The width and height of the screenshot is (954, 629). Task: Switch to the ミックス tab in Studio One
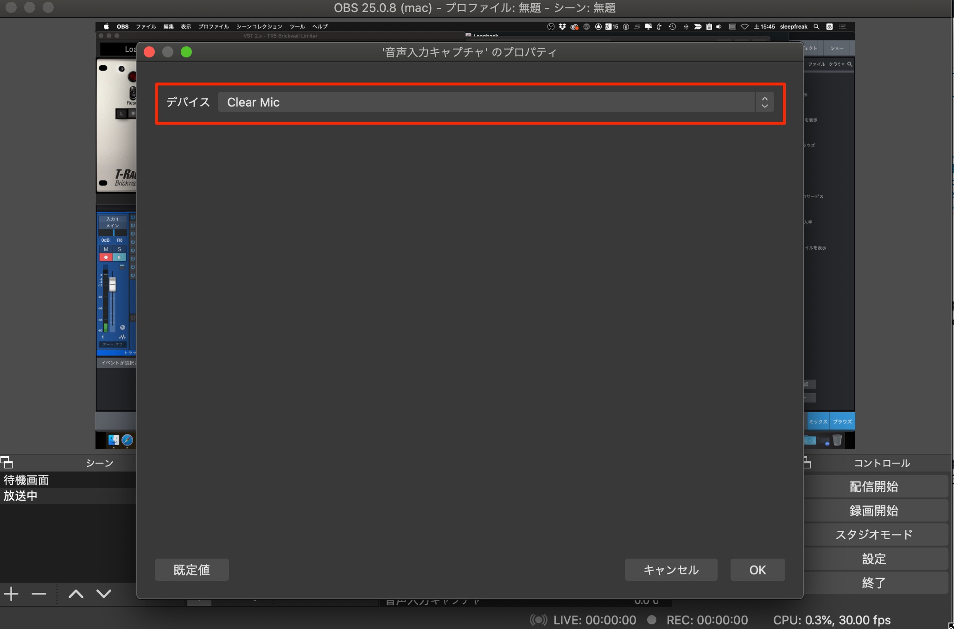tap(818, 421)
